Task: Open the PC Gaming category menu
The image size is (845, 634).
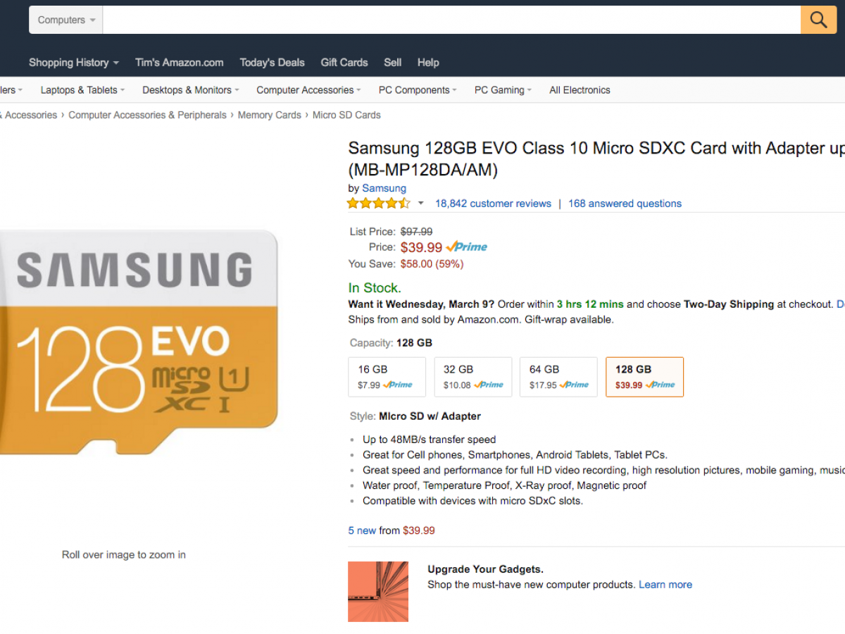Action: tap(503, 90)
